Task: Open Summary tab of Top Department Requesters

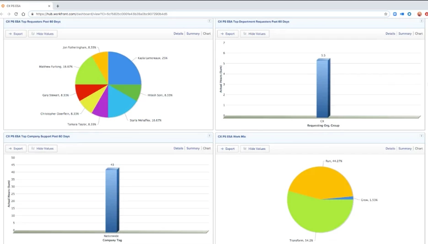Action: pyautogui.click(x=405, y=33)
